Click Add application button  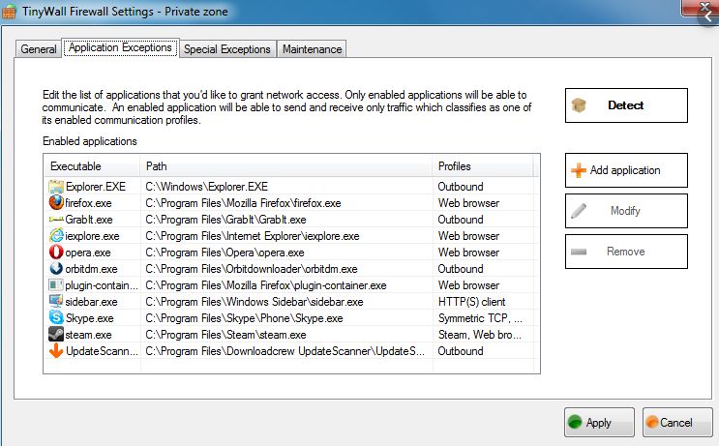coord(626,170)
